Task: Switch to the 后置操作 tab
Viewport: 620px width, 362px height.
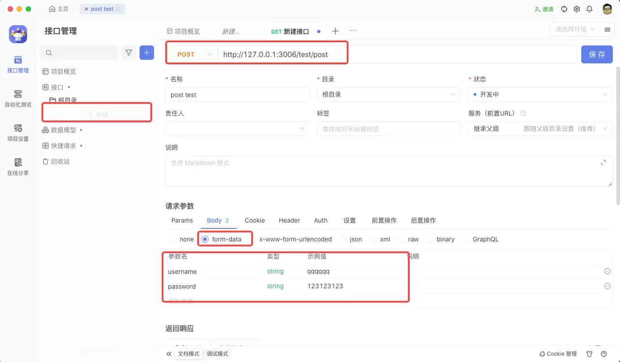Action: click(423, 220)
